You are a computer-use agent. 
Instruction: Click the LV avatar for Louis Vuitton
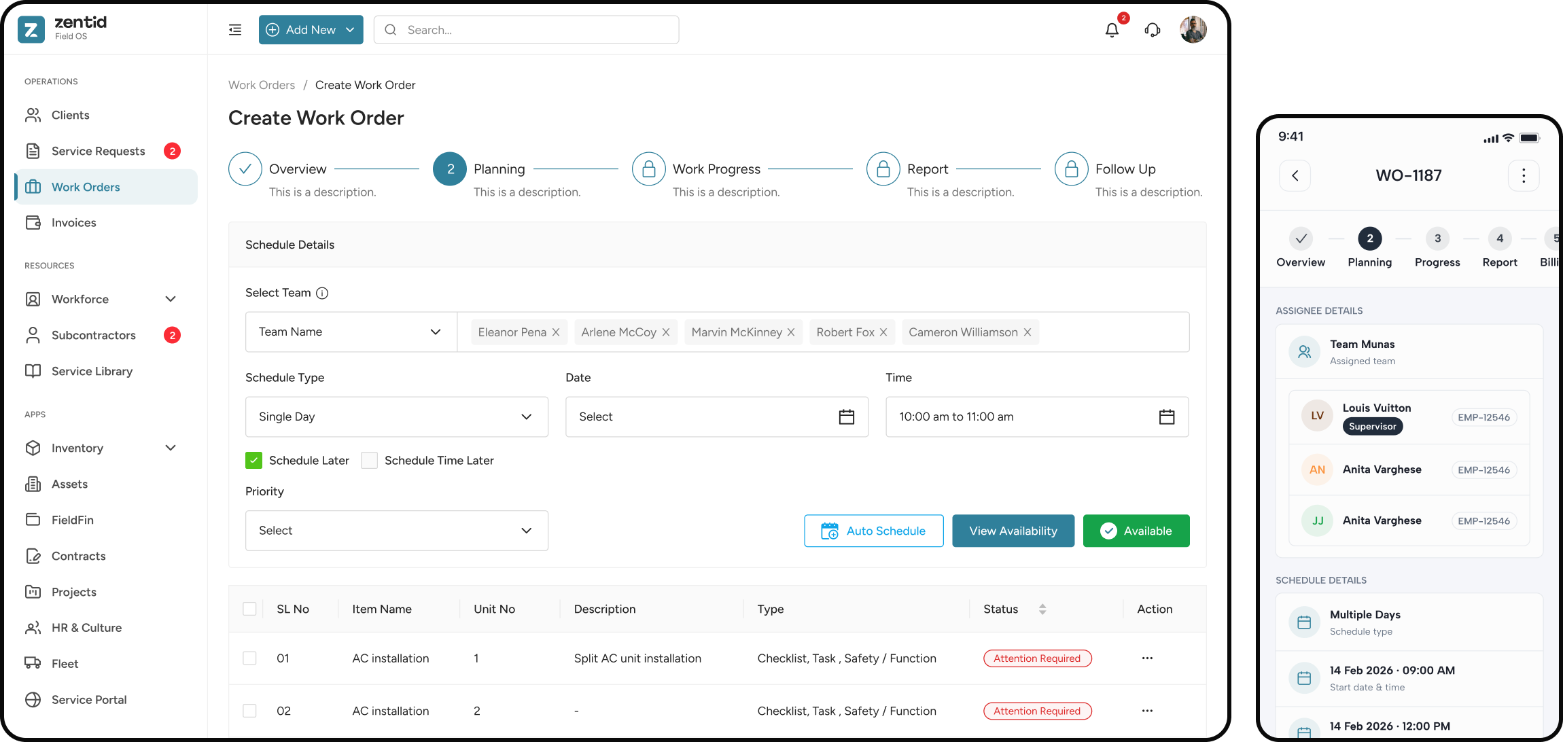(x=1317, y=416)
